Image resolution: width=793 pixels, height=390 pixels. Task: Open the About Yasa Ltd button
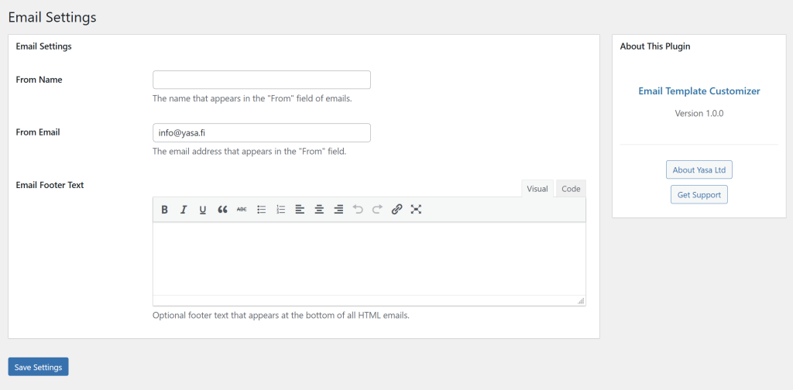click(x=699, y=170)
